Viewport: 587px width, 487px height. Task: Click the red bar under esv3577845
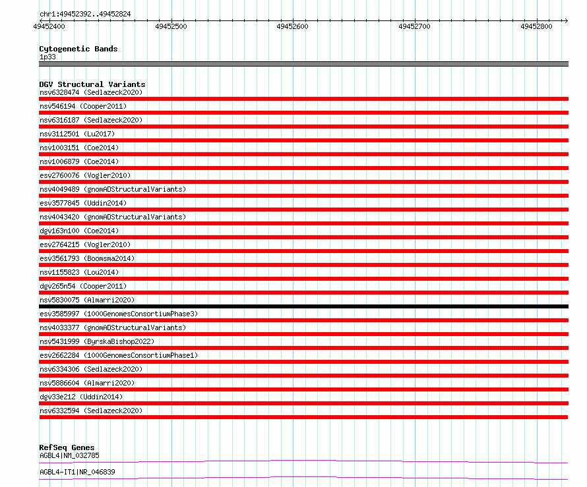point(303,210)
